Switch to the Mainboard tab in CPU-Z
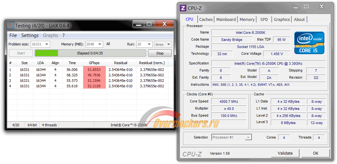 [x=226, y=19]
